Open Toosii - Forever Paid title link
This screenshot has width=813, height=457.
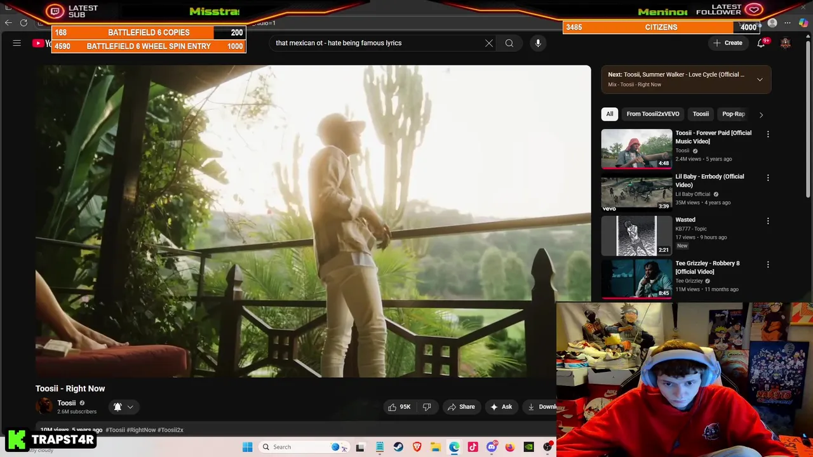click(x=713, y=137)
